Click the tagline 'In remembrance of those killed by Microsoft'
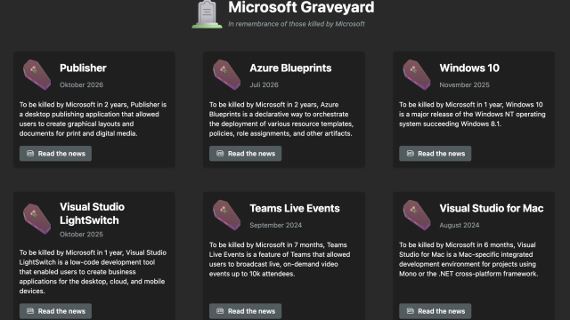The width and height of the screenshot is (570, 320). (x=297, y=24)
